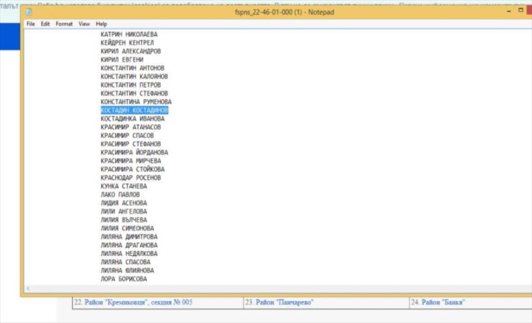Click the line КРАСИМИРА ЙОРДАНОВА

[x=134, y=152]
